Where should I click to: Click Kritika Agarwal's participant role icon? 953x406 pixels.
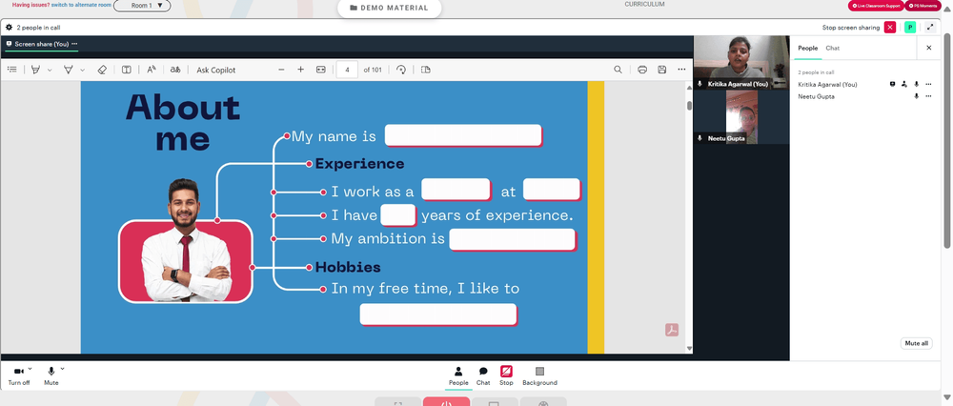[904, 85]
